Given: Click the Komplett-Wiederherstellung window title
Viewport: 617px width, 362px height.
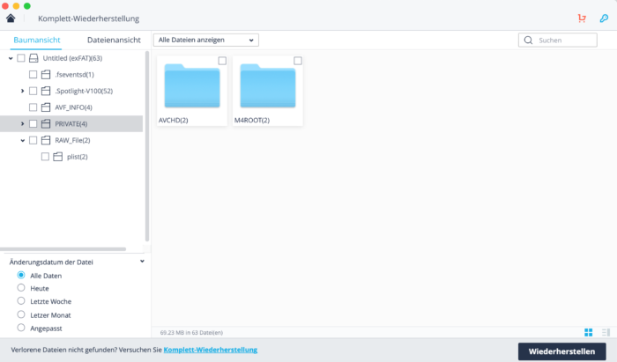Looking at the screenshot, I should coord(88,18).
